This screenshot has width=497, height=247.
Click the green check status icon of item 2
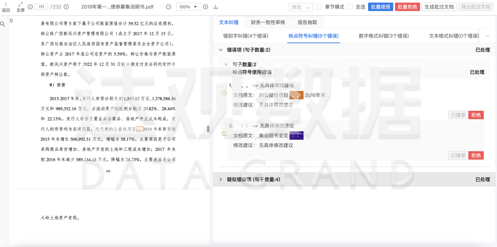click(224, 133)
